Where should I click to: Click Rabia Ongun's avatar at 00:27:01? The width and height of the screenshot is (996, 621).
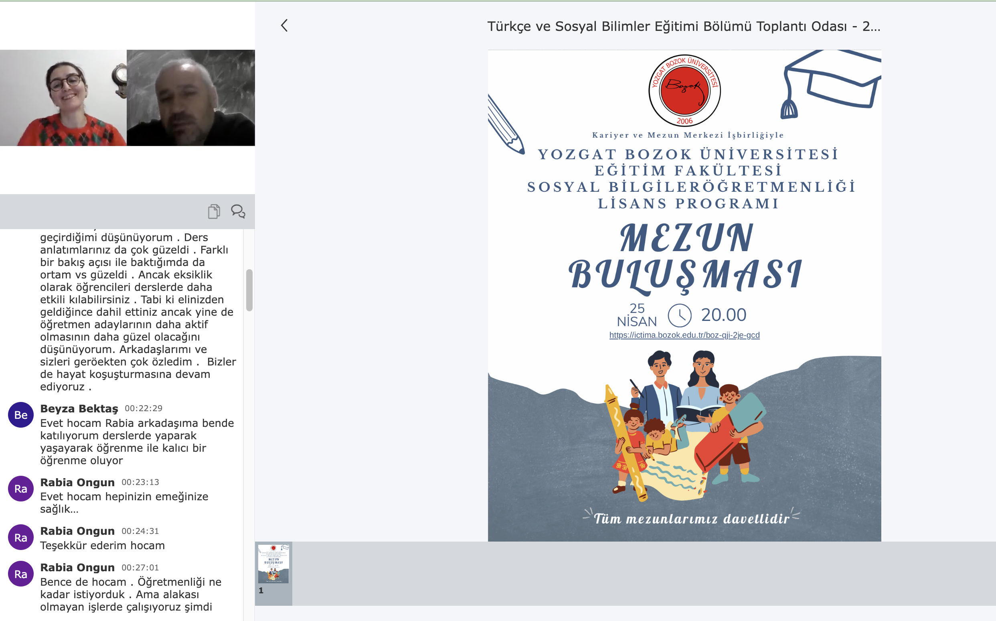[20, 574]
